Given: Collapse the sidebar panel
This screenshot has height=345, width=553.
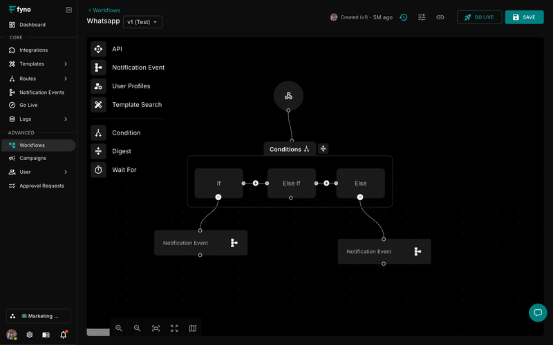Looking at the screenshot, I should [68, 10].
